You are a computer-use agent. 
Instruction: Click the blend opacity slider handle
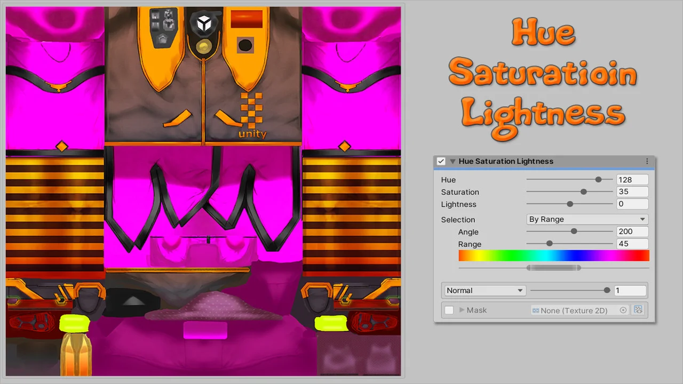[607, 291]
